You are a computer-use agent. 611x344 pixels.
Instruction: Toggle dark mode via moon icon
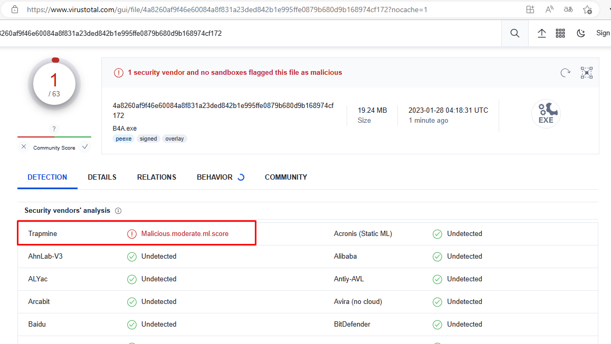coord(580,33)
